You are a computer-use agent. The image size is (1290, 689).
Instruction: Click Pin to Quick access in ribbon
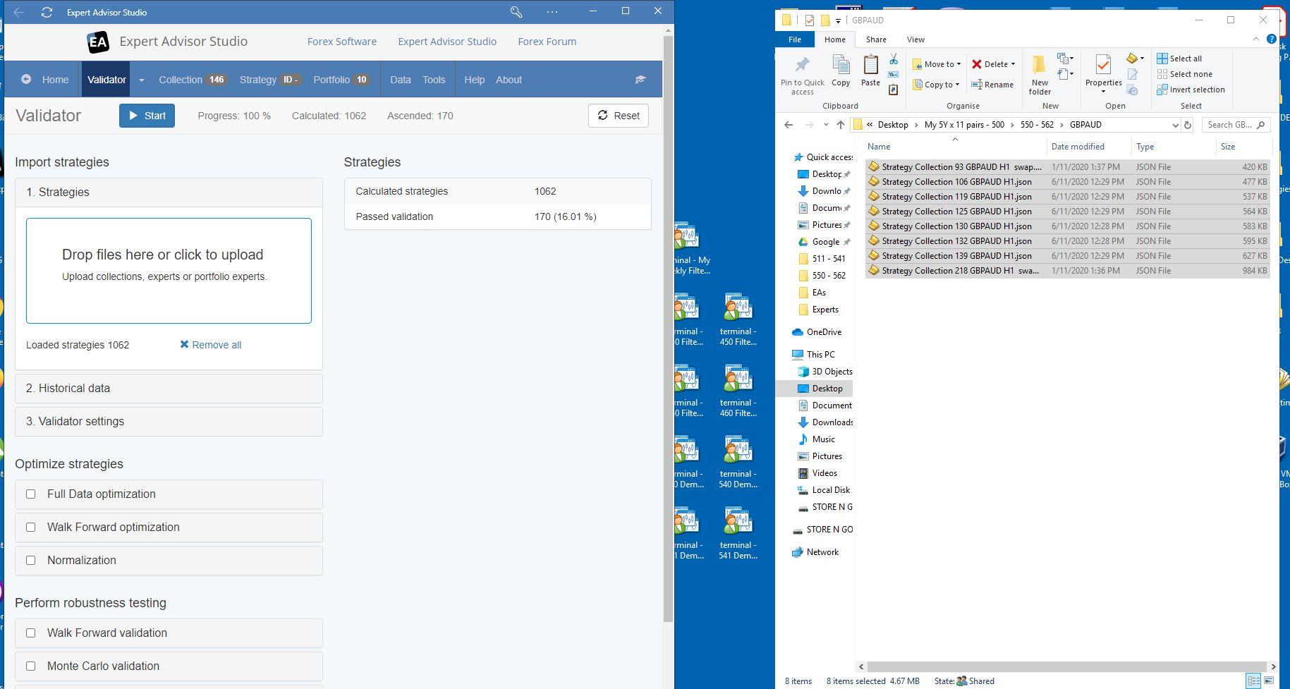pyautogui.click(x=803, y=75)
